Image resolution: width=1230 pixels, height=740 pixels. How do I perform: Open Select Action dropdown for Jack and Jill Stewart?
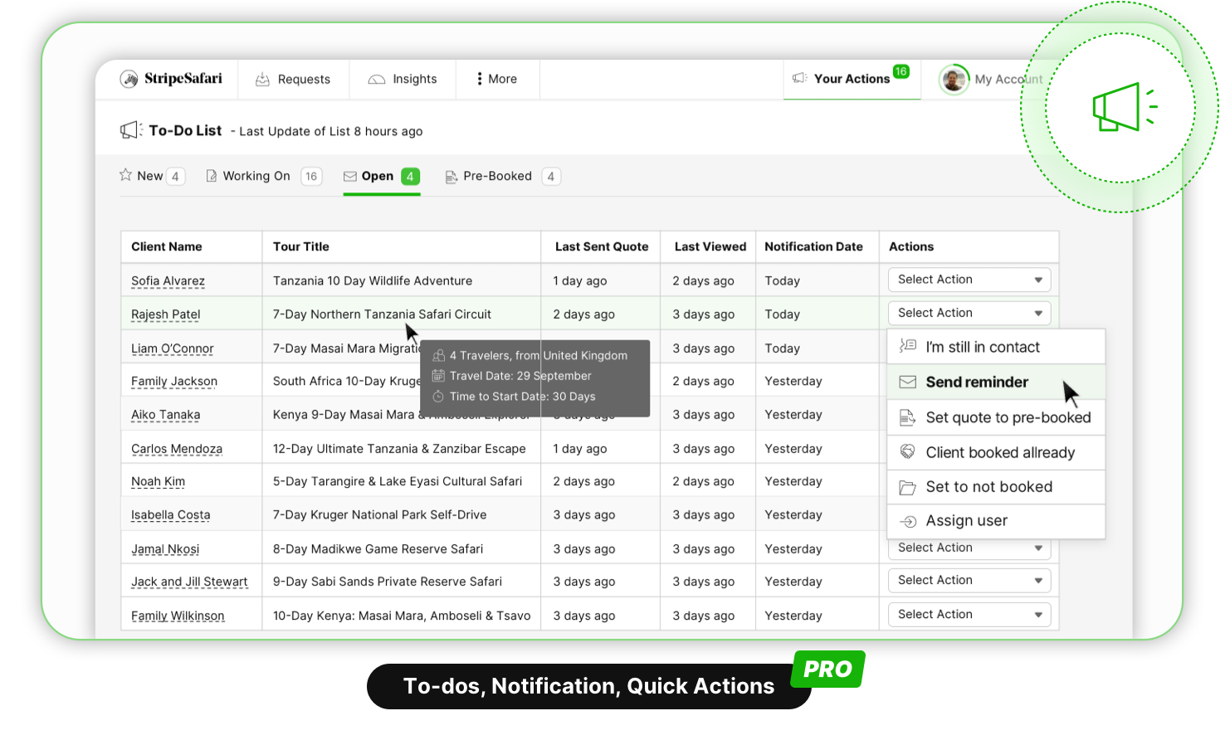click(969, 581)
